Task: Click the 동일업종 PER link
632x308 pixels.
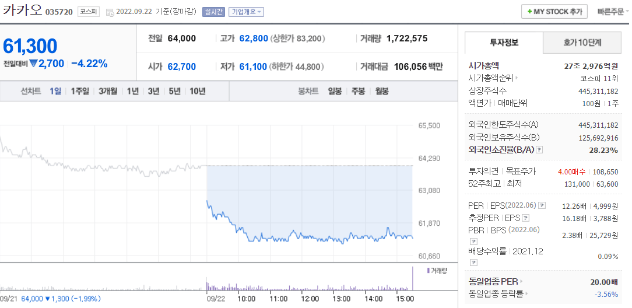Action: (493, 282)
